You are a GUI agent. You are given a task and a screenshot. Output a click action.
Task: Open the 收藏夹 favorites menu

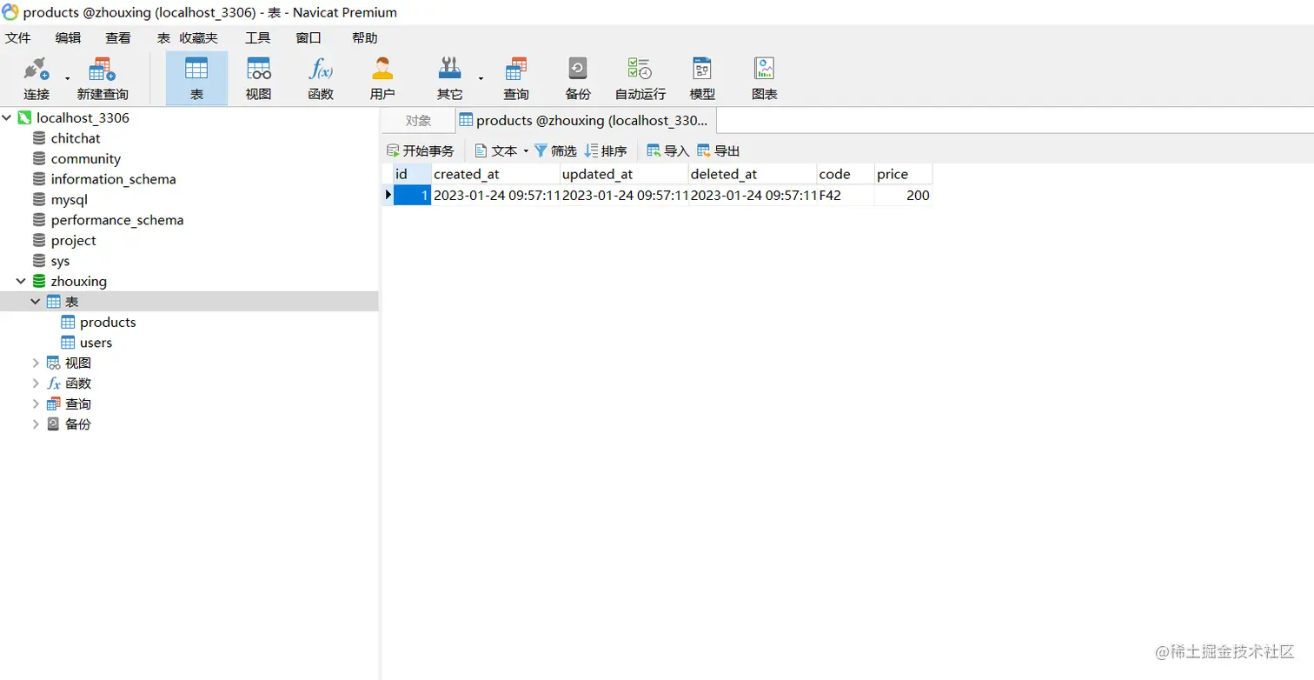tap(199, 38)
